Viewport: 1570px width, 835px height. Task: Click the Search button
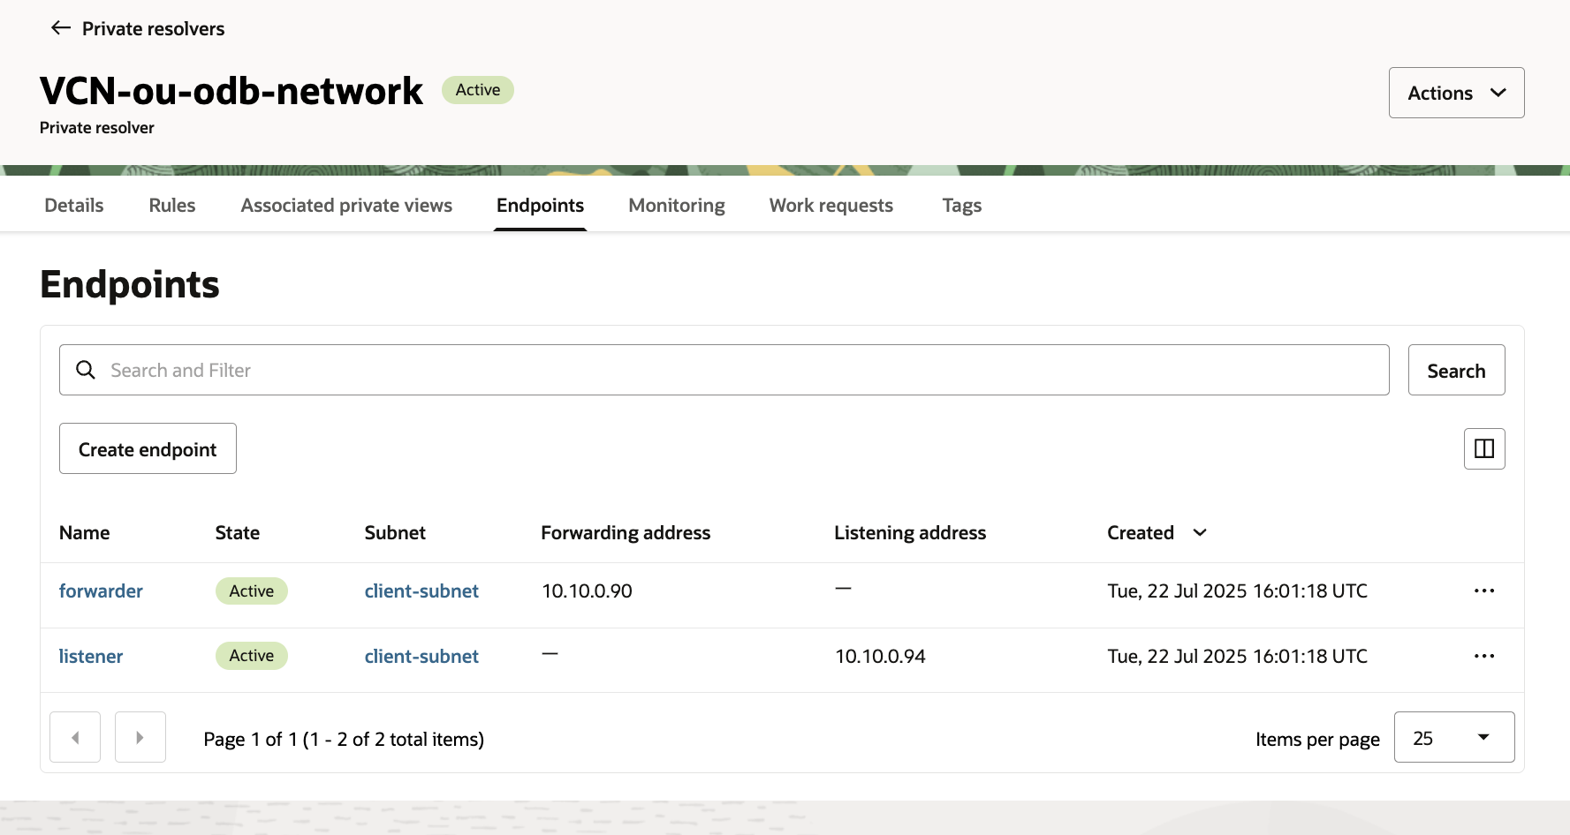coord(1456,371)
